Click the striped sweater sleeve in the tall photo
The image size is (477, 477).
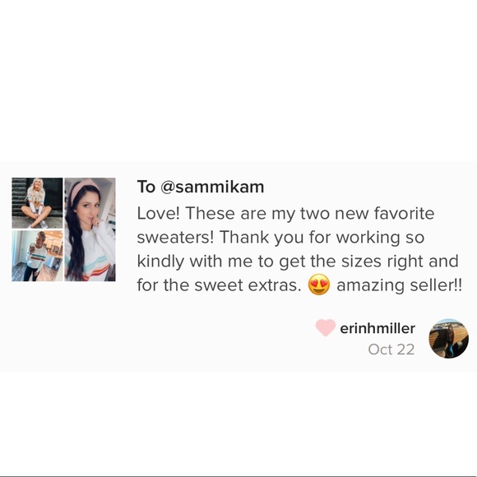click(102, 266)
